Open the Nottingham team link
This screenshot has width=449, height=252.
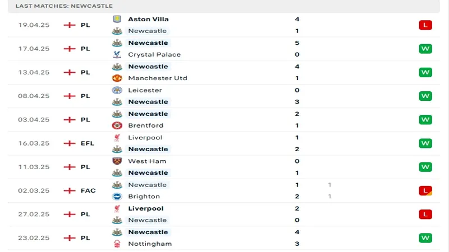(x=150, y=244)
